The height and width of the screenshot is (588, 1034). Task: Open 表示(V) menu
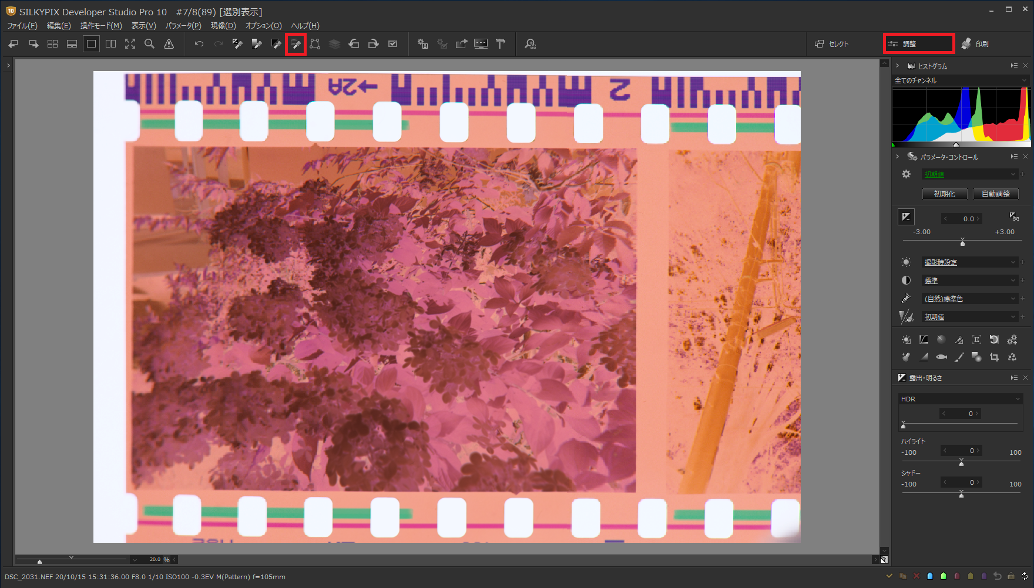point(143,26)
